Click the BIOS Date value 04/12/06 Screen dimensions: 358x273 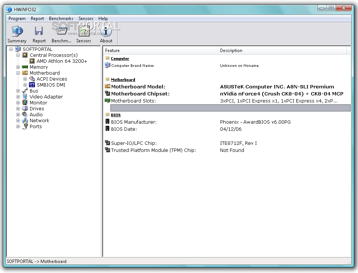(230, 129)
